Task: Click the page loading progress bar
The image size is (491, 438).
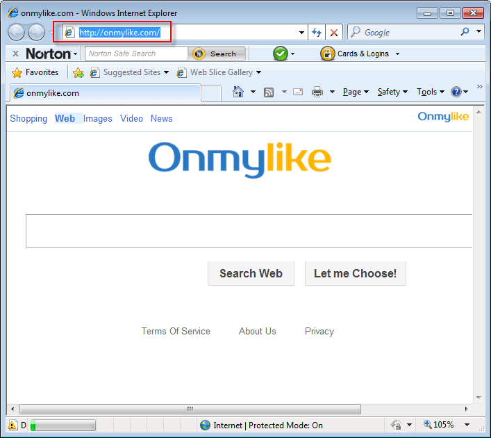Action: (63, 425)
